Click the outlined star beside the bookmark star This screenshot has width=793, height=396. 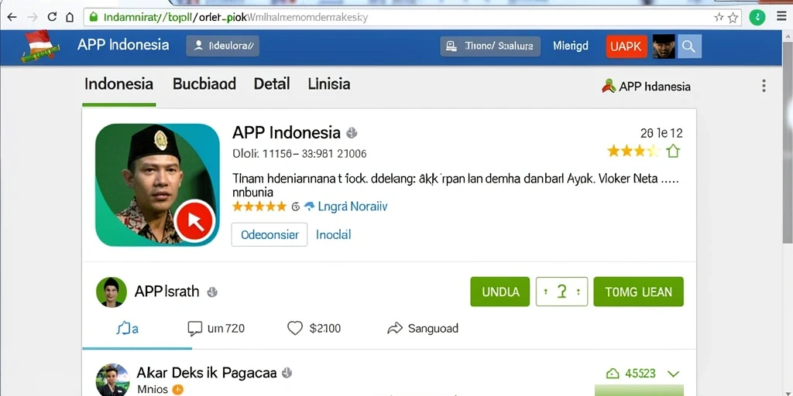click(x=733, y=18)
